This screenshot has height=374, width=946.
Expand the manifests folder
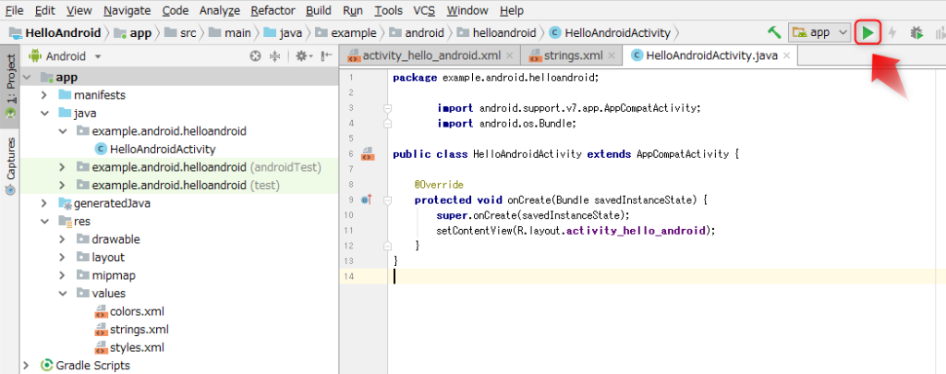click(44, 95)
